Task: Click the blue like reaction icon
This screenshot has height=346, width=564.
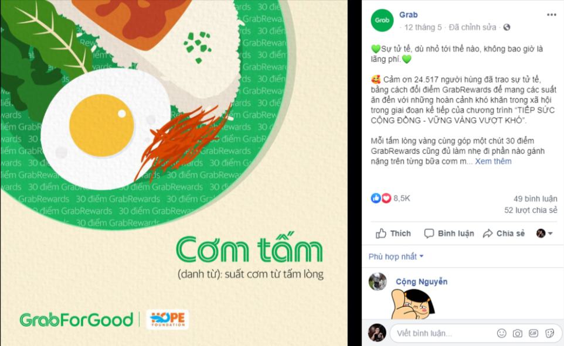Action: click(x=376, y=198)
